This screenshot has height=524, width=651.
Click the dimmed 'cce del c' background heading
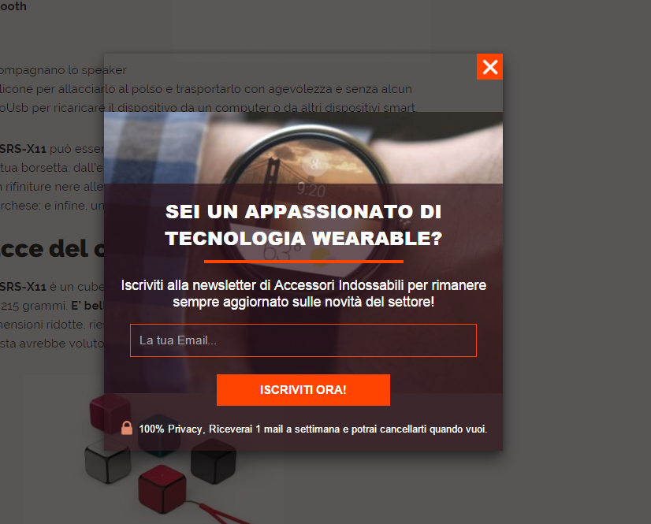point(52,248)
